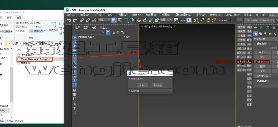Choose 大图标 layout in Explorer ribbon

pyautogui.click(x=35, y=23)
